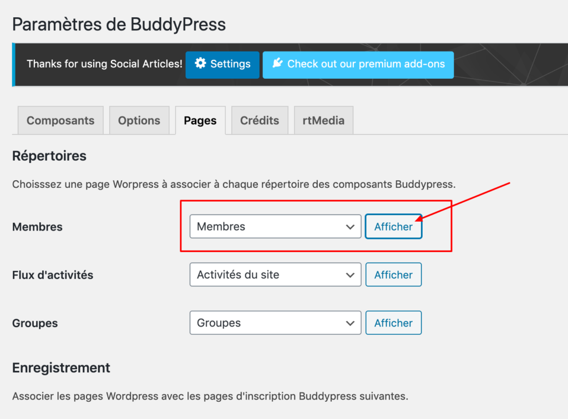This screenshot has width=568, height=419.
Task: Open the Crédits tab
Action: pos(260,120)
